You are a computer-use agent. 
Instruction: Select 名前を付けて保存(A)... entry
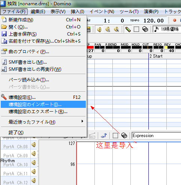point(43,41)
